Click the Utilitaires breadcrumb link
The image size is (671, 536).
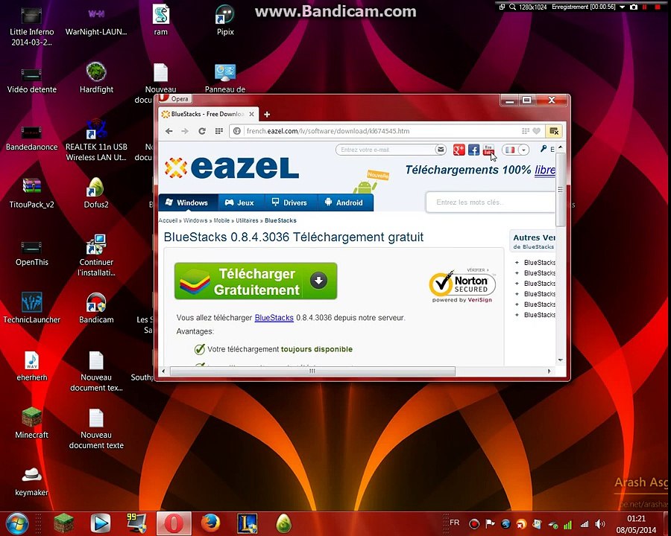[247, 220]
